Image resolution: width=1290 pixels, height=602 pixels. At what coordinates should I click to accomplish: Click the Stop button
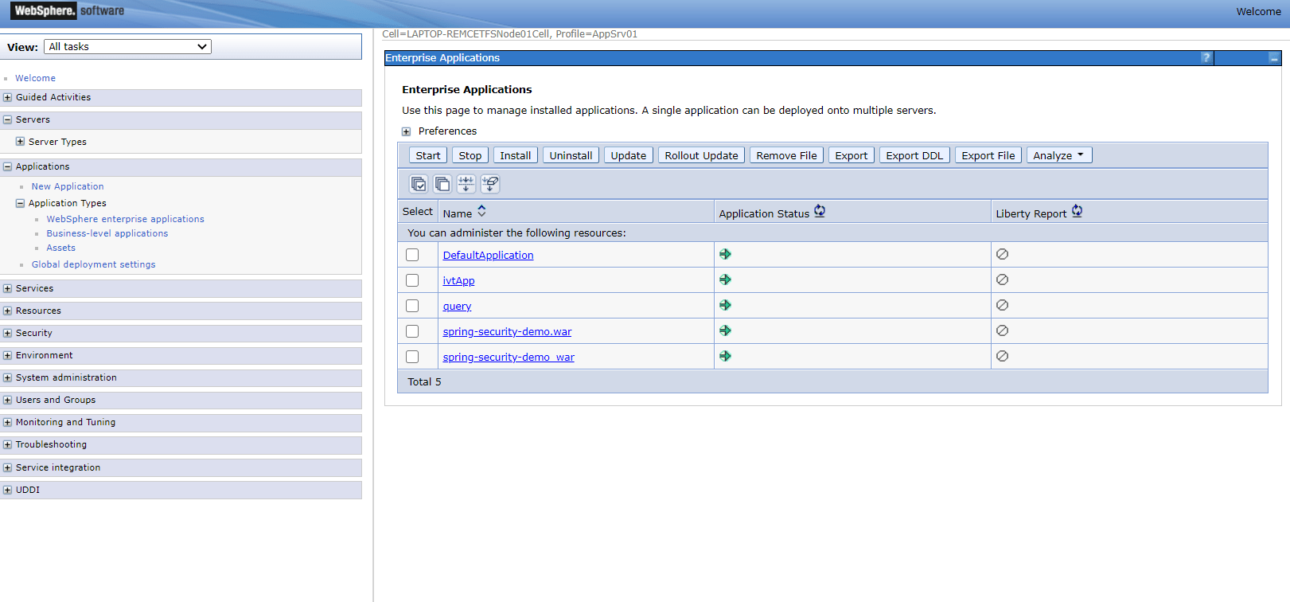(x=470, y=155)
